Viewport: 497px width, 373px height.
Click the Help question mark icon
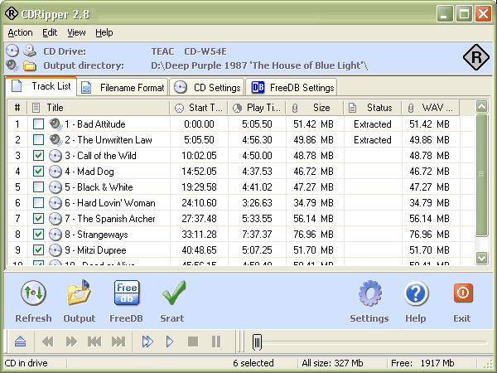pos(415,294)
